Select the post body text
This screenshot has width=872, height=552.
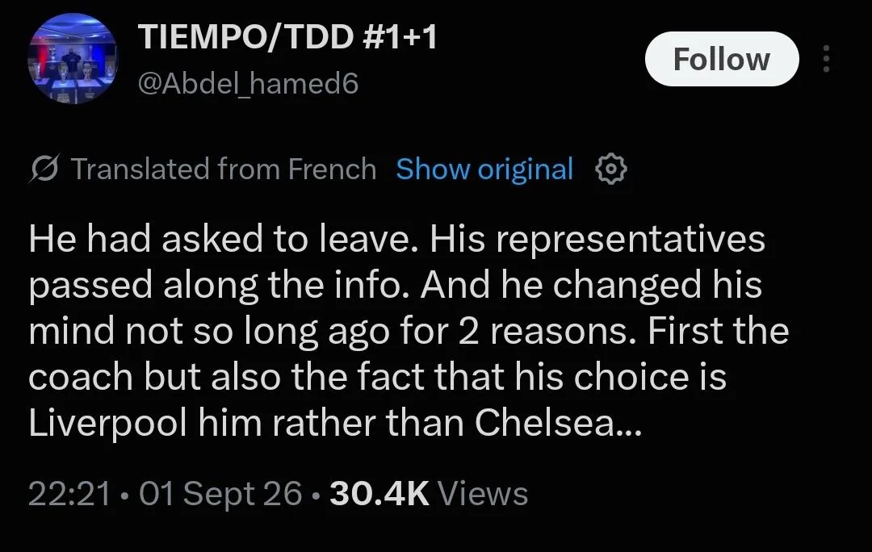(x=409, y=332)
